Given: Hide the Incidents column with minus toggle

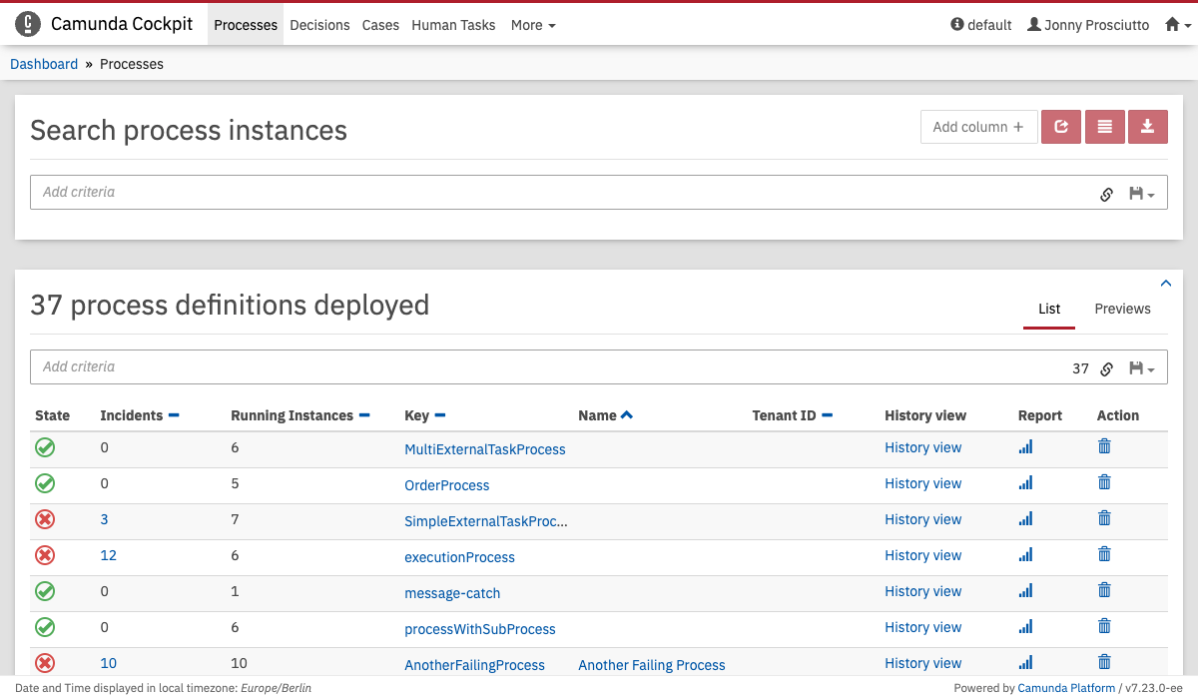Looking at the screenshot, I should coord(174,415).
